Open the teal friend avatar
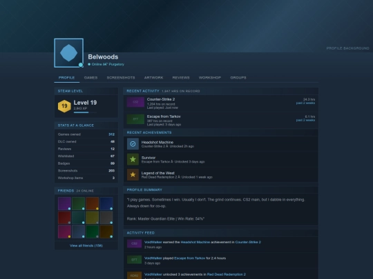This screenshot has width=373, height=279. click(78, 218)
